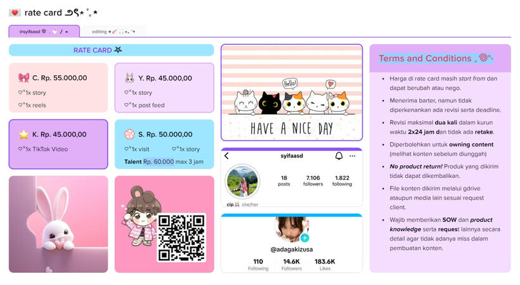Click the '110 Following' count
This screenshot has width=520, height=285.
(258, 265)
